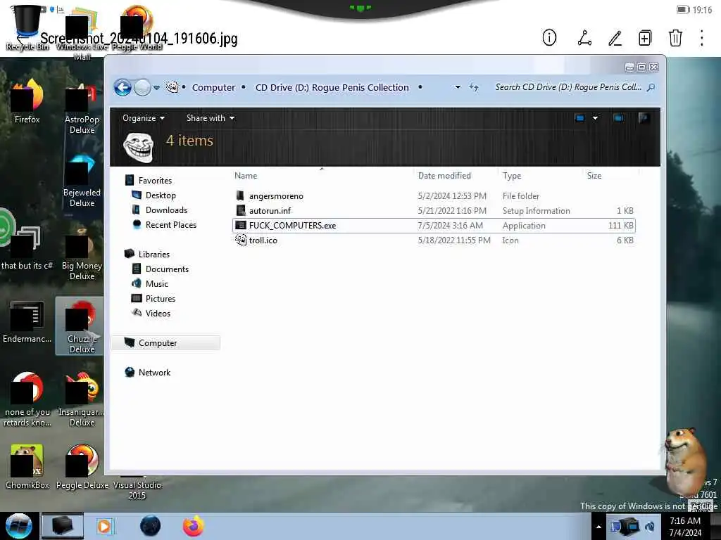Tap the add-to-album plus icon

645,38
